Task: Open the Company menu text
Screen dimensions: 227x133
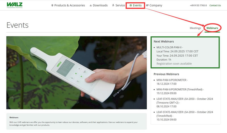Action: [x=156, y=5]
